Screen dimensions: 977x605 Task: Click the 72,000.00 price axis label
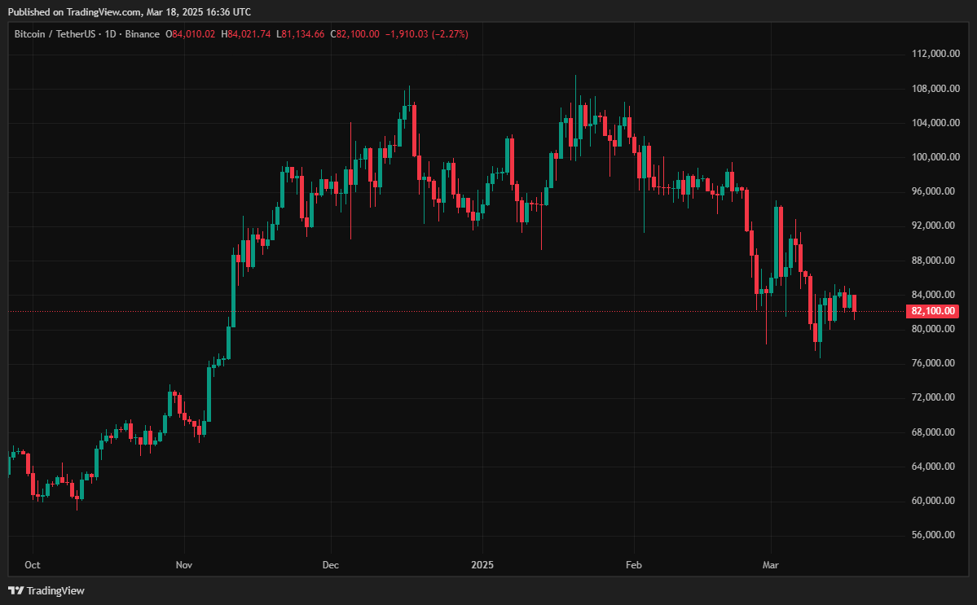click(933, 397)
